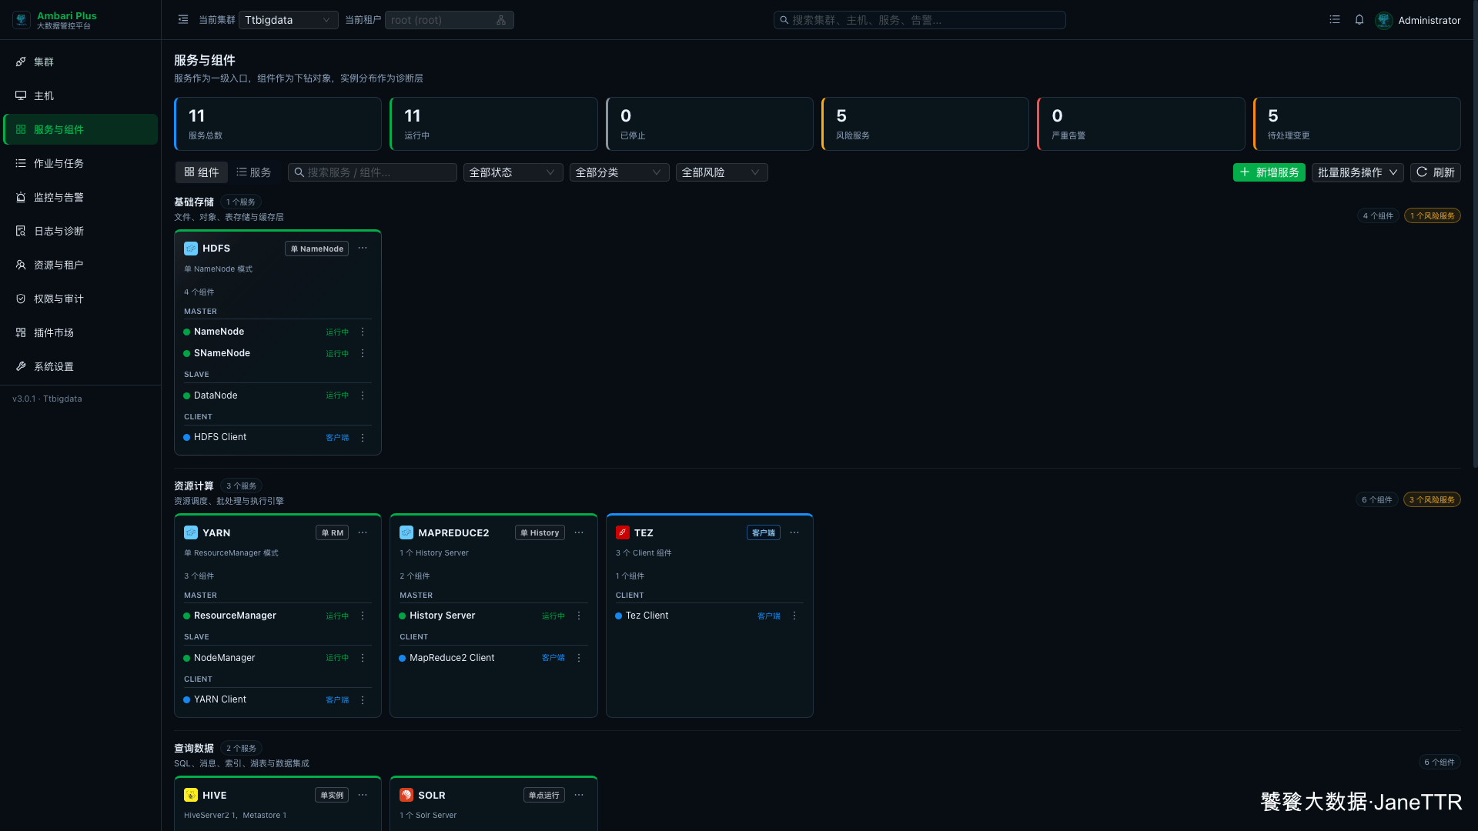This screenshot has width=1478, height=831.
Task: Open the 全部分类 category filter dropdown
Action: pos(619,172)
